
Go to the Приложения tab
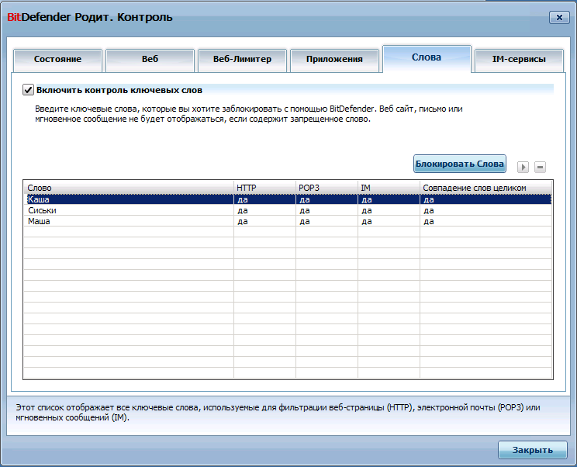pos(334,60)
